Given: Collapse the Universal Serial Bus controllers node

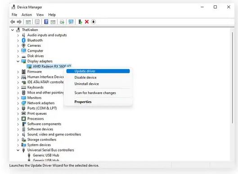Looking at the screenshot, I should tap(18, 150).
